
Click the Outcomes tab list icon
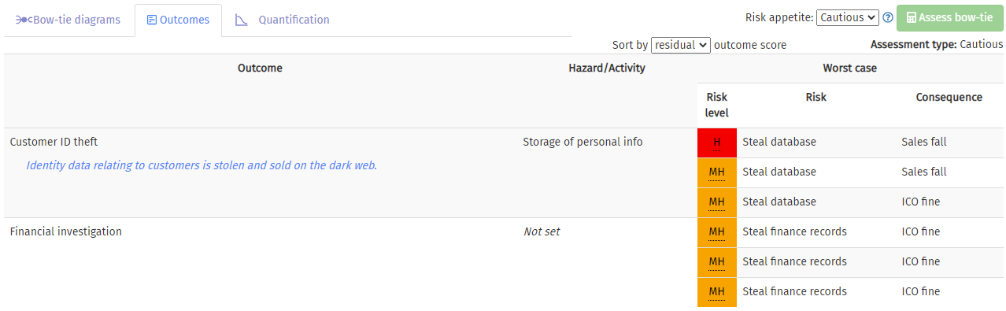tap(152, 20)
